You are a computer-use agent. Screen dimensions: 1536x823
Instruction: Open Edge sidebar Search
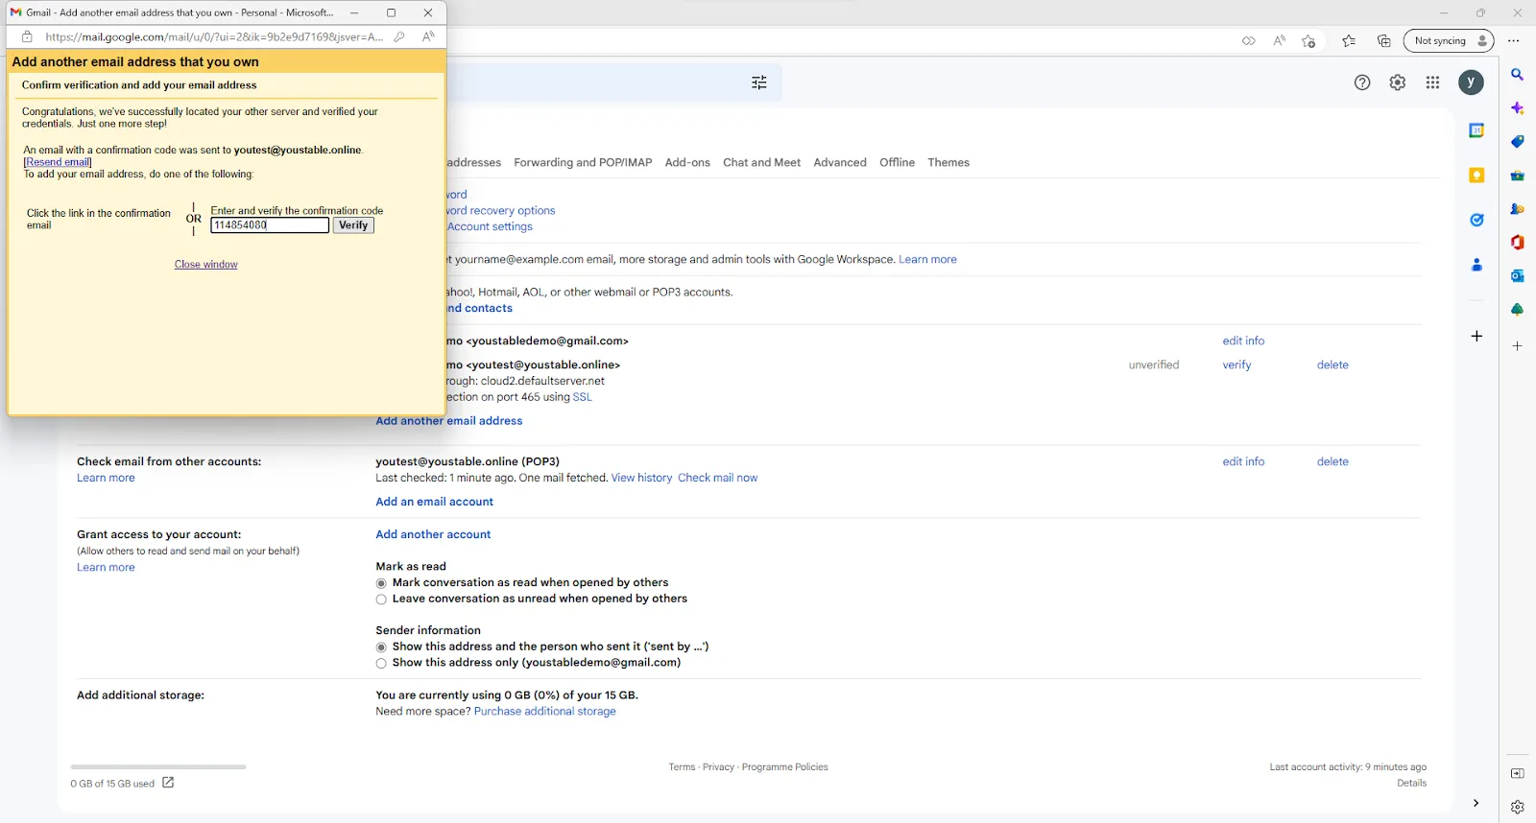click(1518, 75)
